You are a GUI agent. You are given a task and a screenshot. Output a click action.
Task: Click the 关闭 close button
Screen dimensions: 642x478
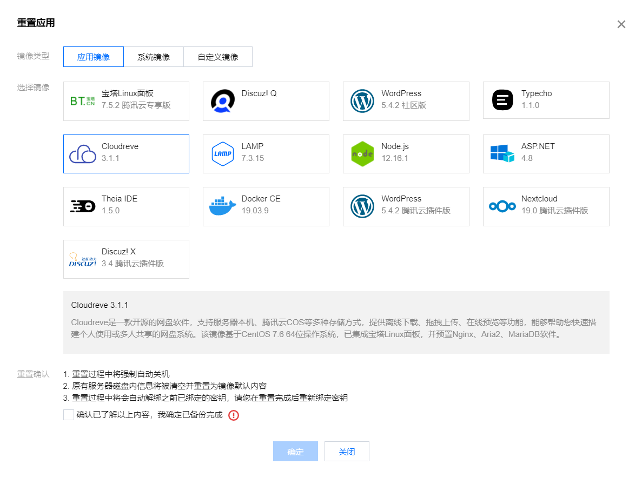[x=347, y=451]
